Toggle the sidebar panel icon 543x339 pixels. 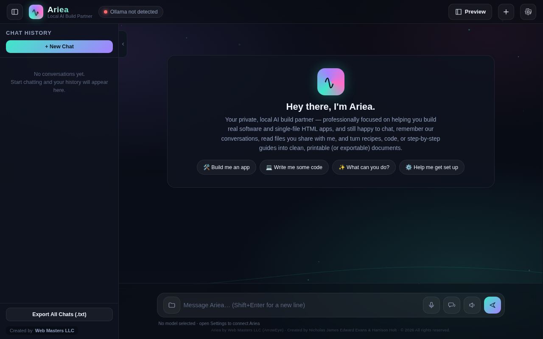click(15, 12)
